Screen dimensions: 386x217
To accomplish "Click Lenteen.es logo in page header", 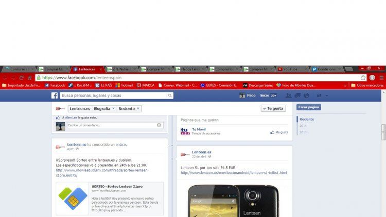I will point(60,109).
